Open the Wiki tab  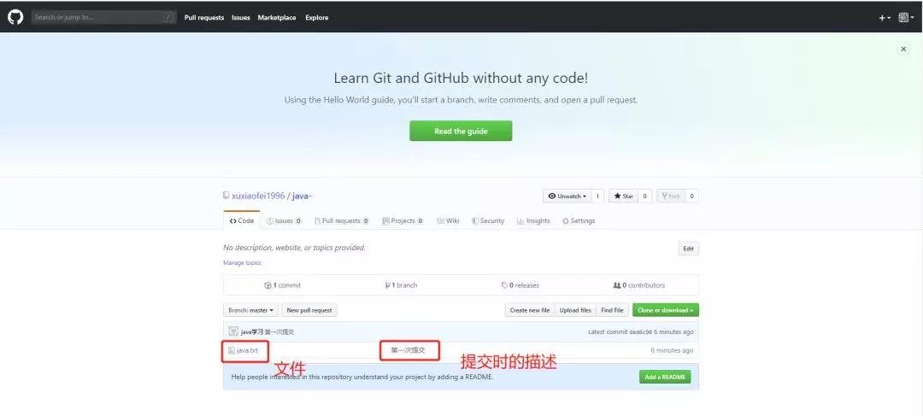(448, 220)
